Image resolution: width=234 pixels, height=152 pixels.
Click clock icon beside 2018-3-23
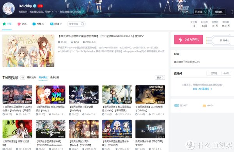coord(83,42)
